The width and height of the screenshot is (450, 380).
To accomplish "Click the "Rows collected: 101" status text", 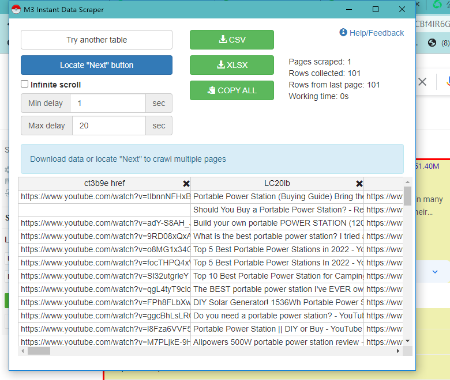I will pyautogui.click(x=324, y=73).
